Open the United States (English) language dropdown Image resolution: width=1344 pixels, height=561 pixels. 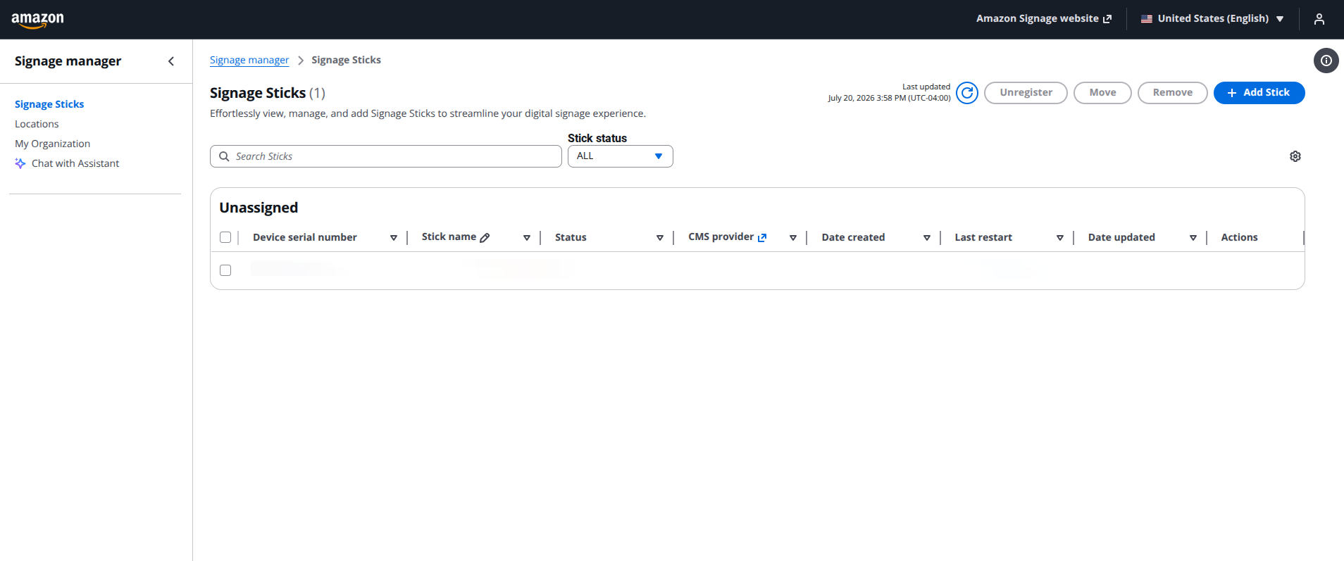(x=1212, y=19)
